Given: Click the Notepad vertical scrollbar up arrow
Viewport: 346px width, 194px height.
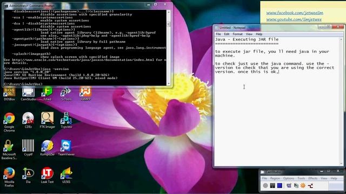Looking at the screenshot, I should tap(341, 39).
